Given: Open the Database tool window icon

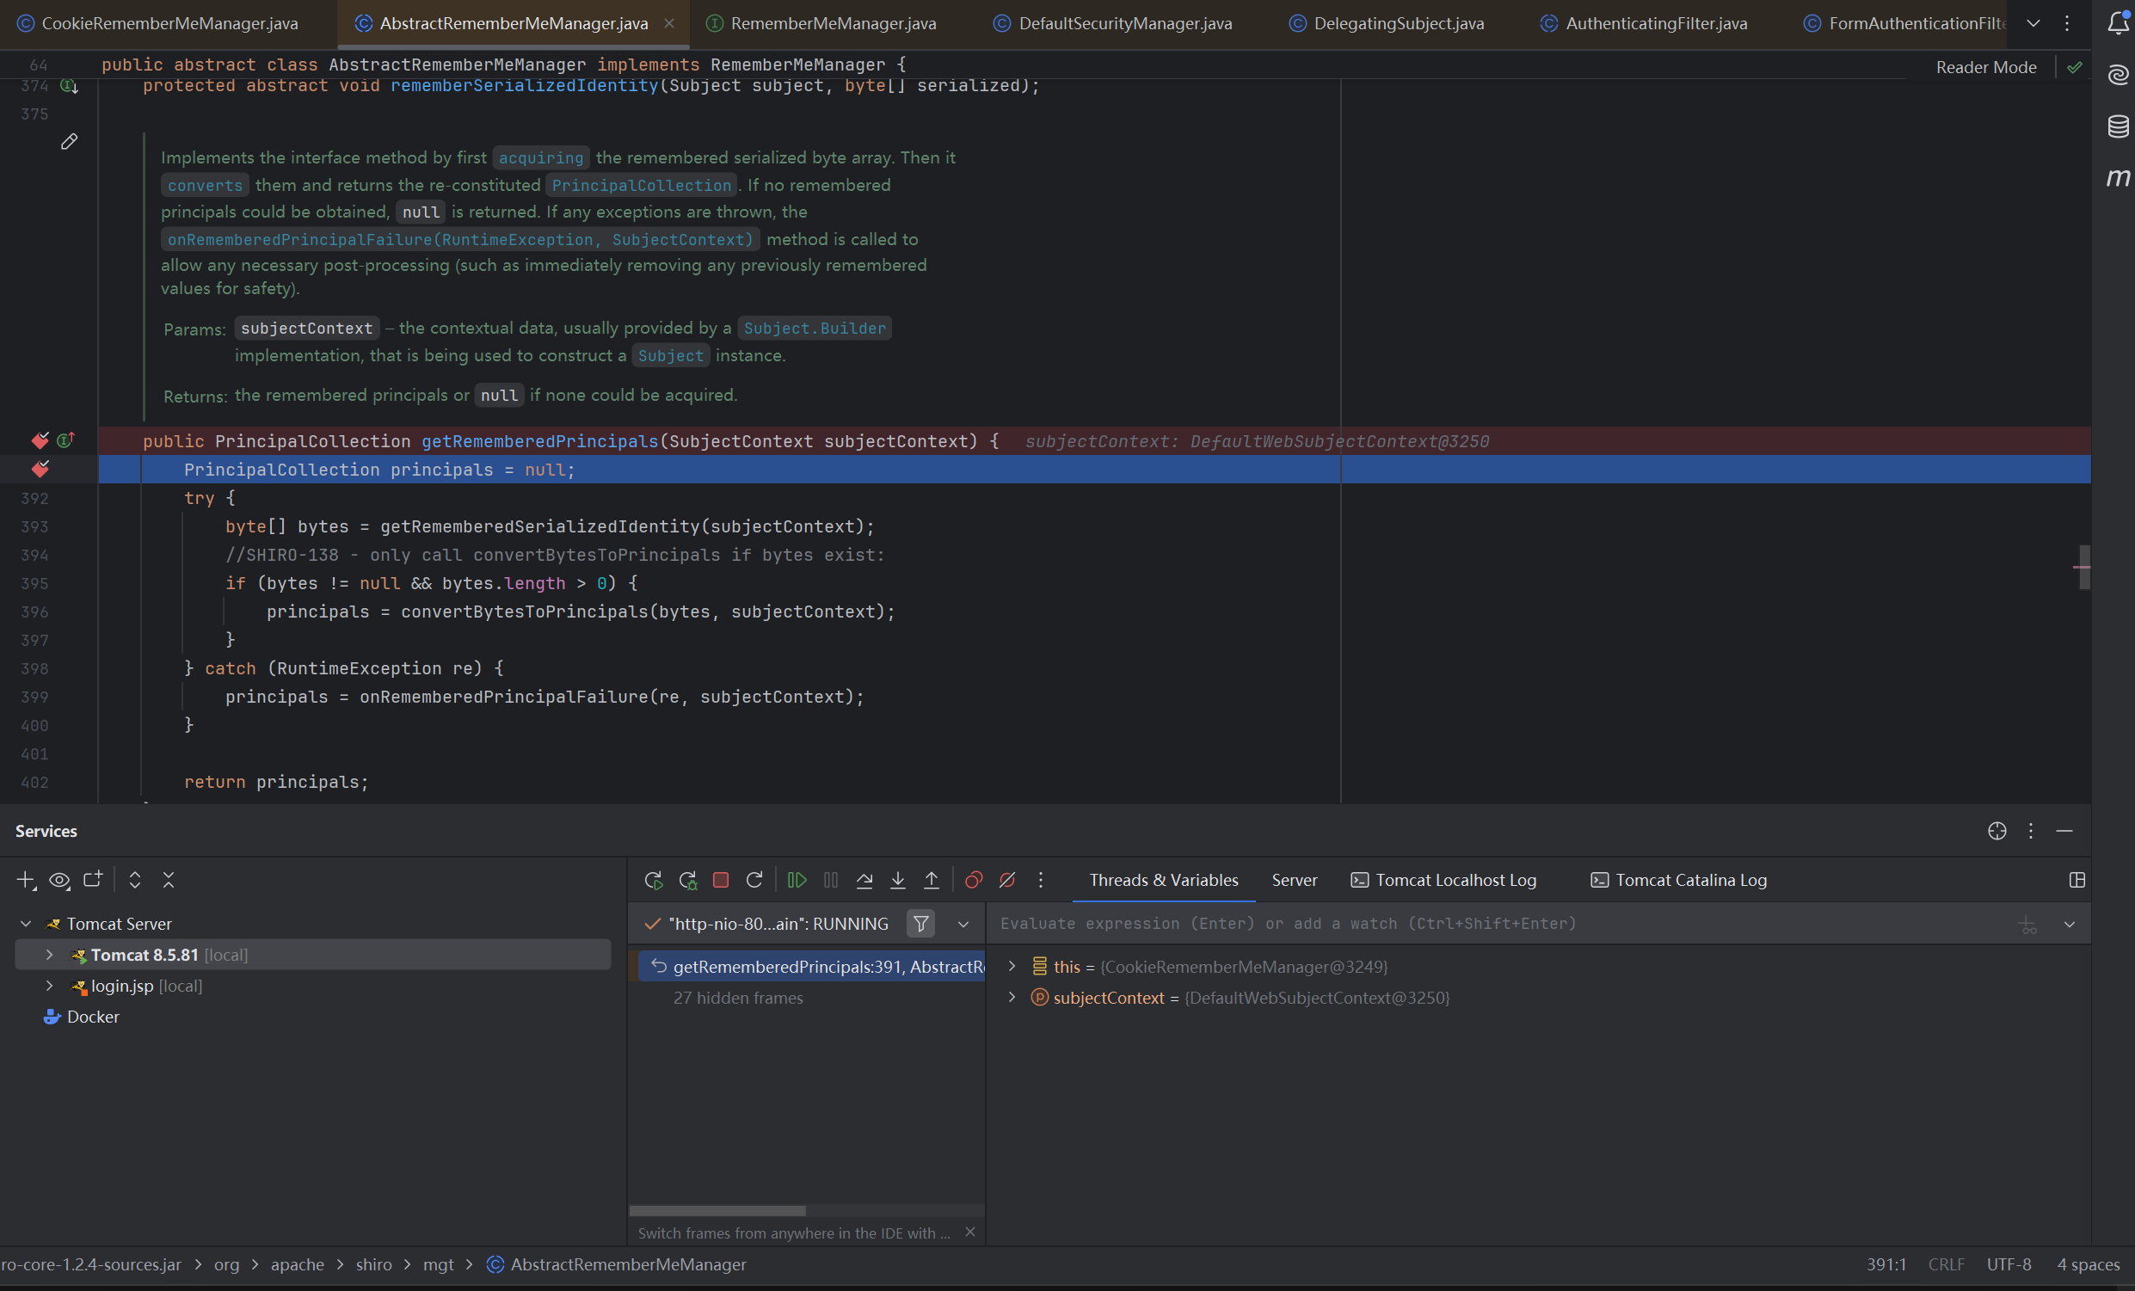Looking at the screenshot, I should pyautogui.click(x=2118, y=126).
